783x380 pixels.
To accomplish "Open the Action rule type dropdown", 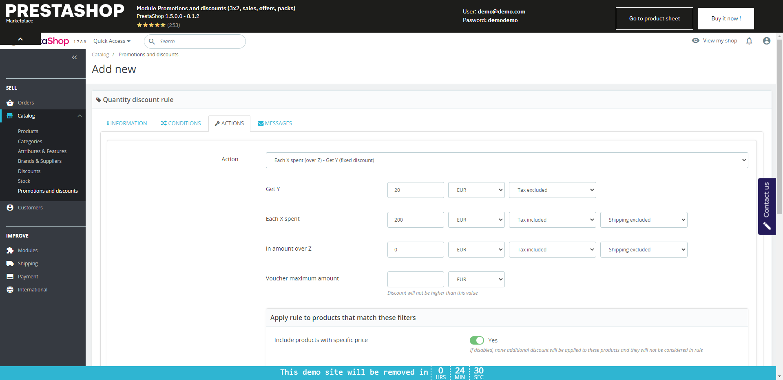I will (x=507, y=160).
